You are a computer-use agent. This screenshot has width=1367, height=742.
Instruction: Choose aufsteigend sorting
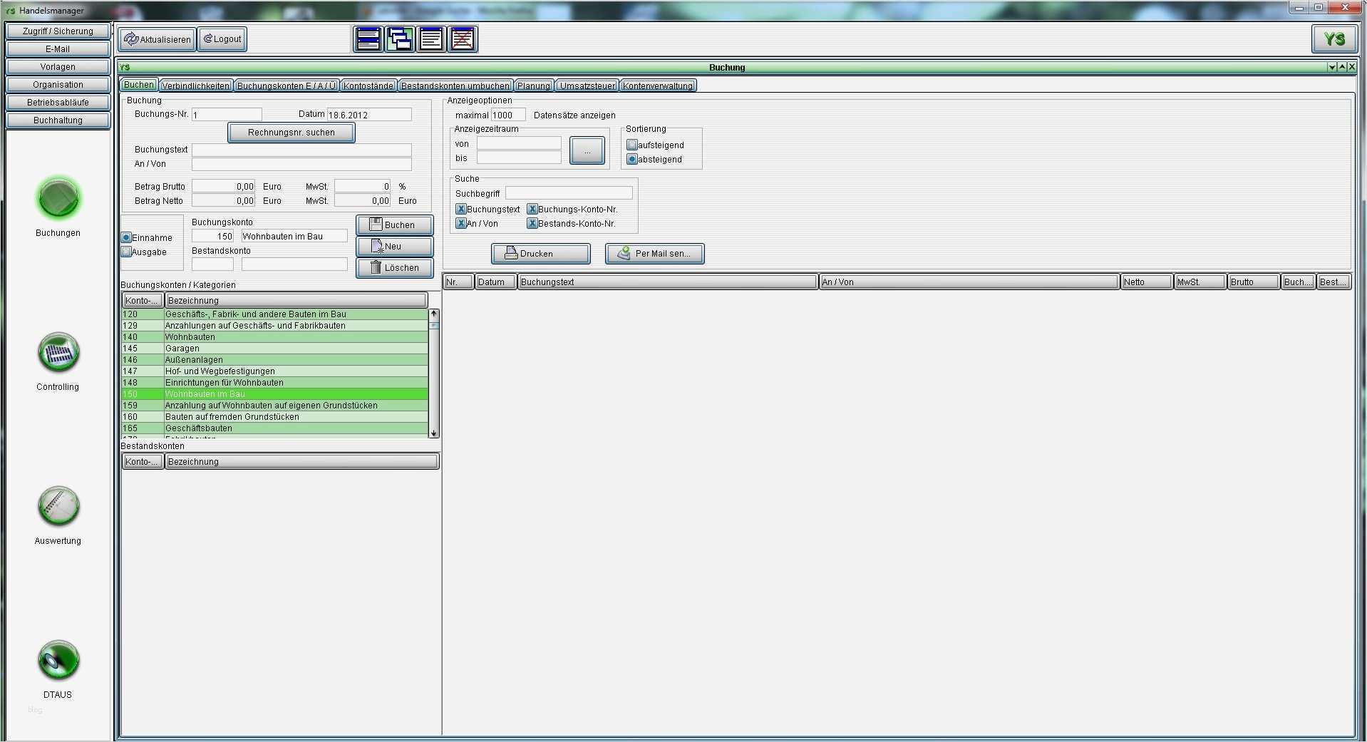point(632,145)
